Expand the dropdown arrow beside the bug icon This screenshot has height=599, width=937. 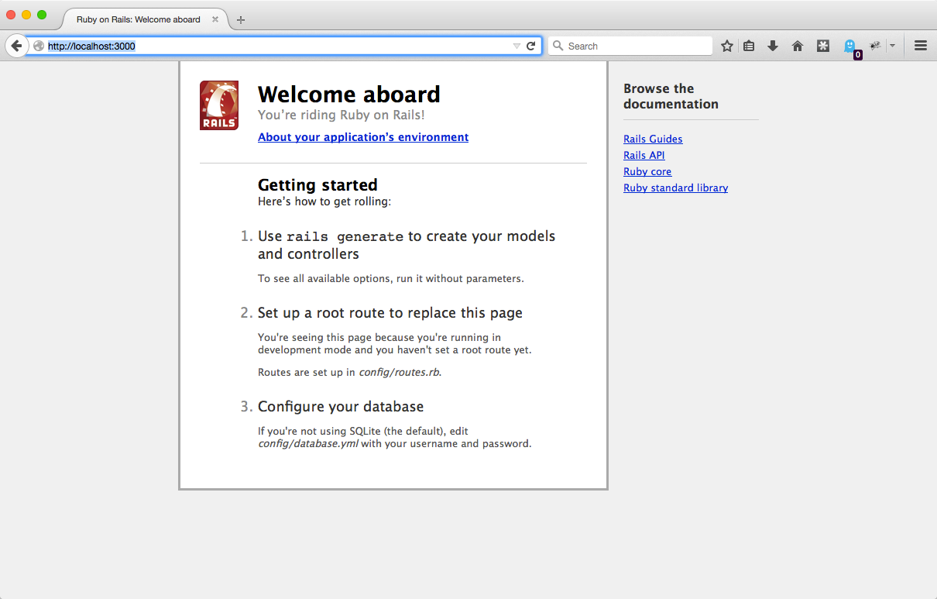click(892, 46)
